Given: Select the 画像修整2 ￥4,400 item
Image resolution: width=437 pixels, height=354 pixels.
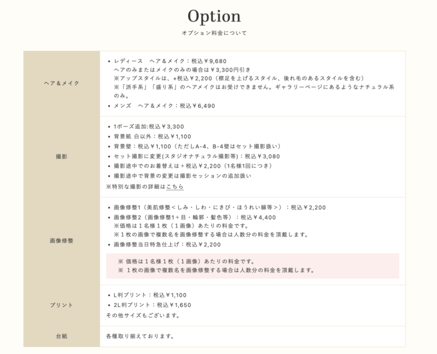Looking at the screenshot, I should tap(195, 217).
